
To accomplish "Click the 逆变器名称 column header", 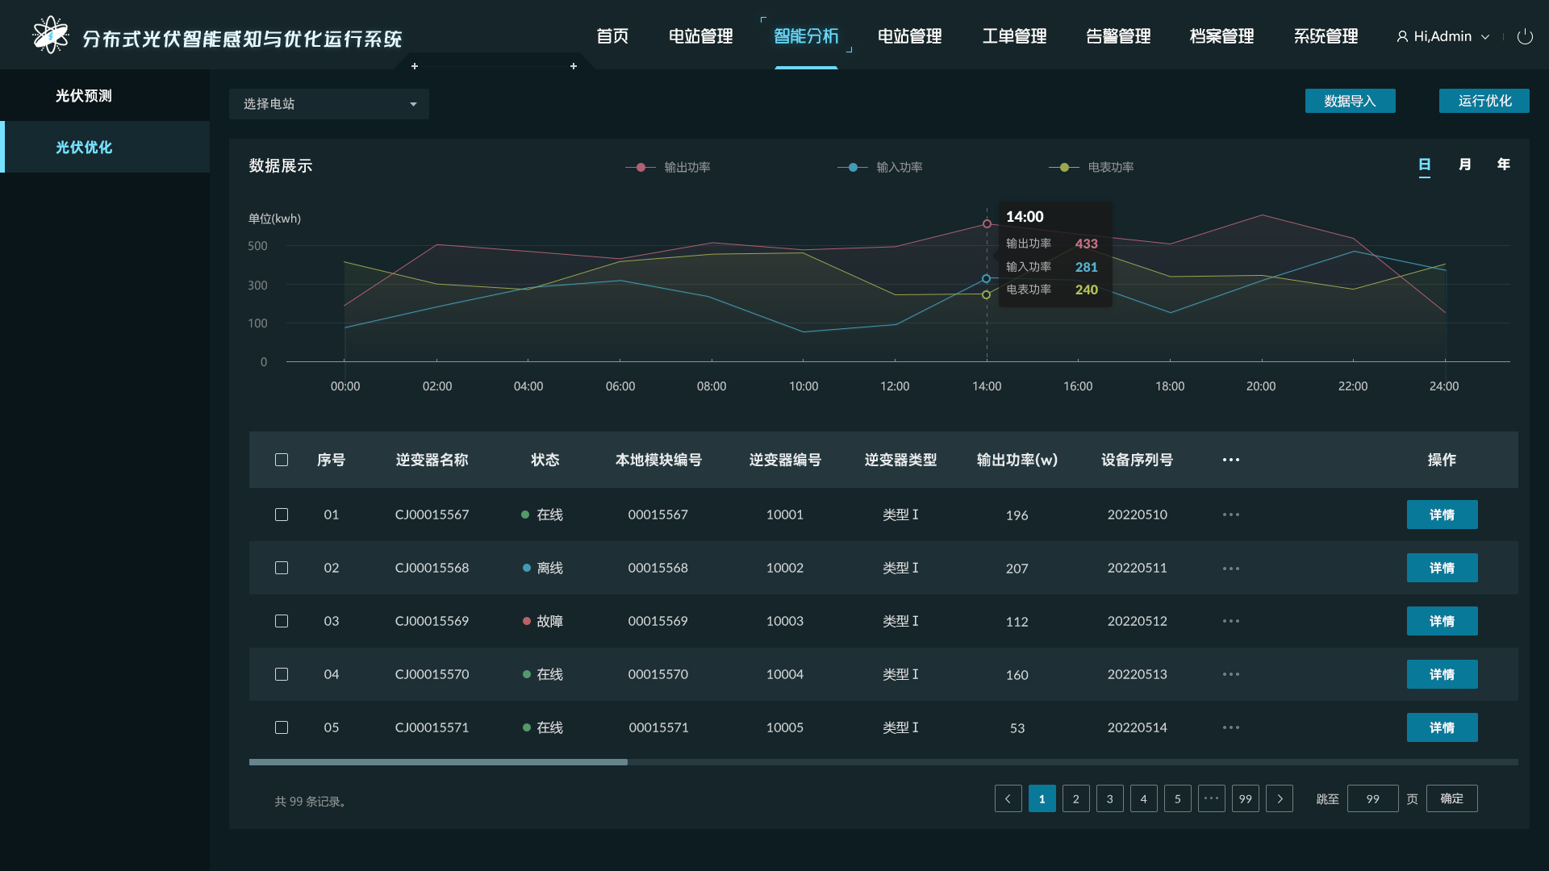I will click(x=432, y=460).
